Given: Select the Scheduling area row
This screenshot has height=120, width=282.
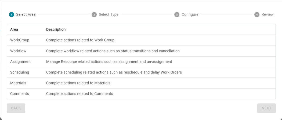Looking at the screenshot, I should (x=20, y=72).
